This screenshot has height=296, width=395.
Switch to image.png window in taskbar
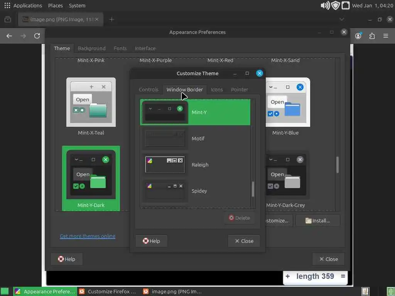pos(172,291)
